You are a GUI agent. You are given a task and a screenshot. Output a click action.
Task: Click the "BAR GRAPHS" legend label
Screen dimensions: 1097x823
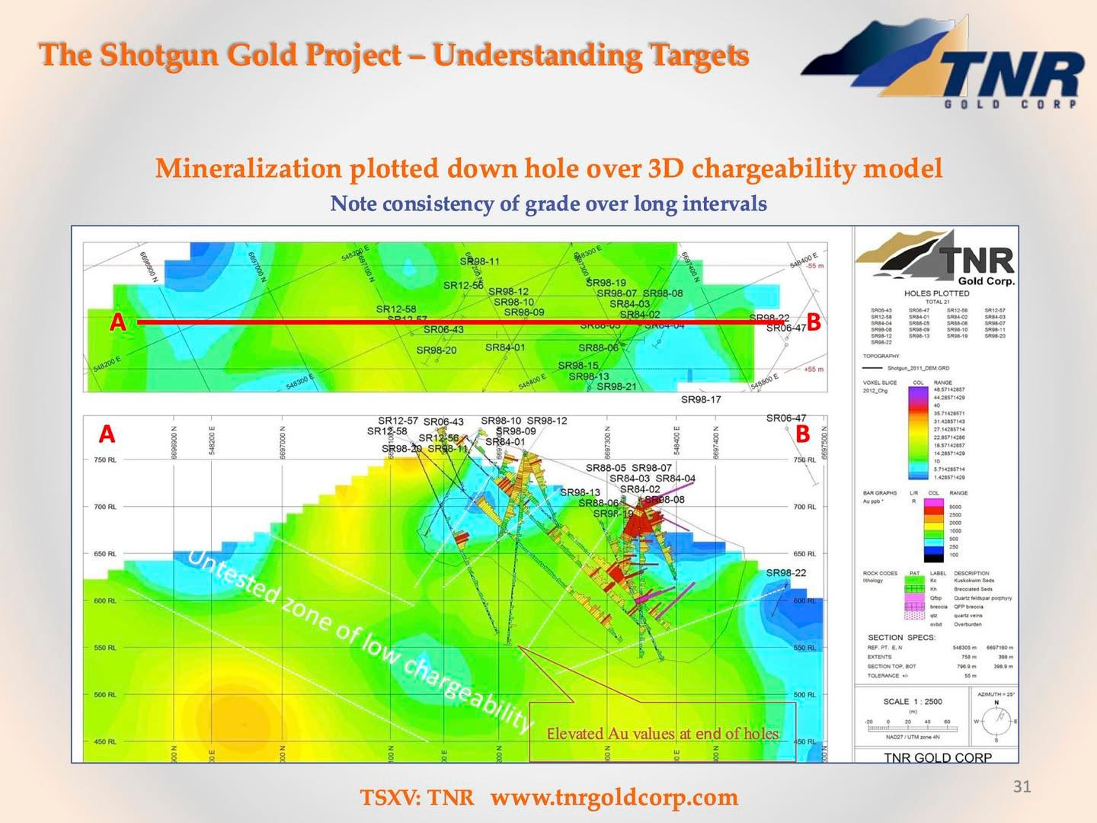pyautogui.click(x=880, y=493)
